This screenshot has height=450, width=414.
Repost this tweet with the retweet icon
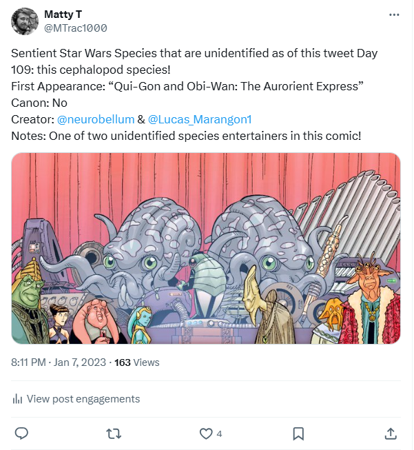[114, 433]
